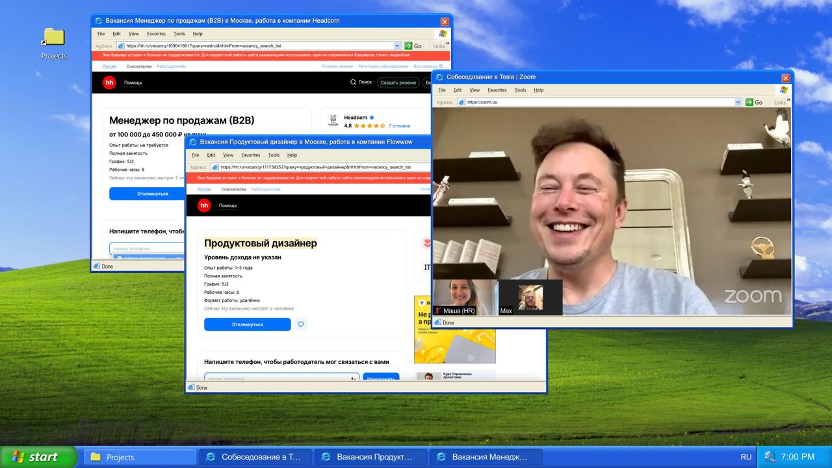Click Откликнуться on Продуктовый дизайнер vacancy
Image resolution: width=832 pixels, height=468 pixels.
[x=247, y=324]
